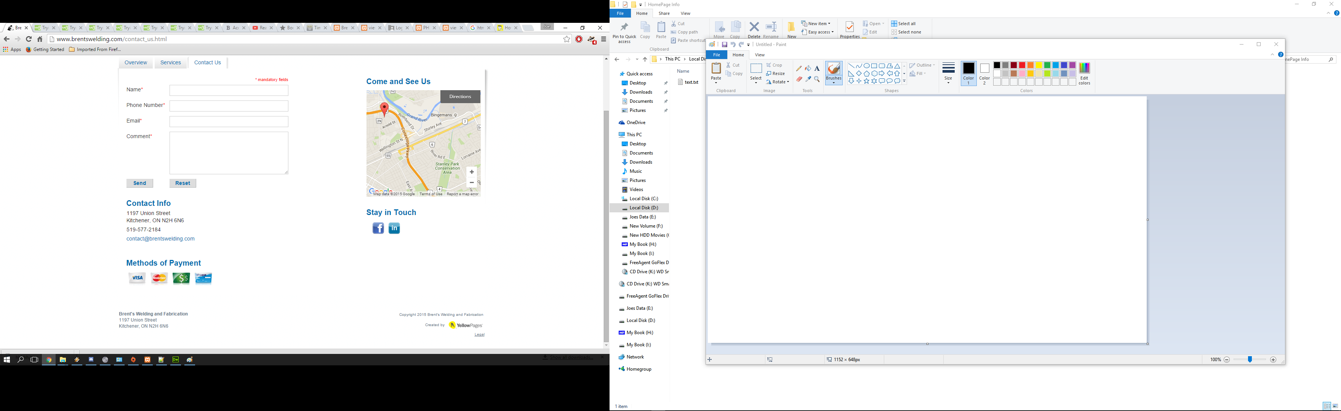Click the Crop button in Paint
This screenshot has height=411, width=1341.
pos(775,65)
